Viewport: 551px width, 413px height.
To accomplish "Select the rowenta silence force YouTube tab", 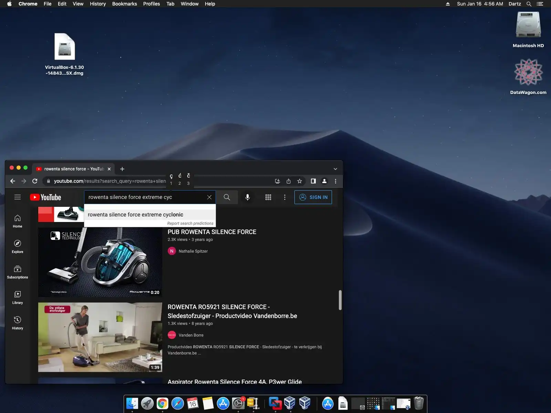I will point(74,169).
